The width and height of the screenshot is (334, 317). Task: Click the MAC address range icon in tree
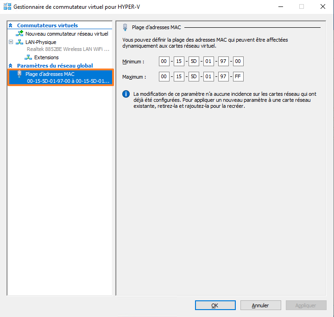coord(19,74)
